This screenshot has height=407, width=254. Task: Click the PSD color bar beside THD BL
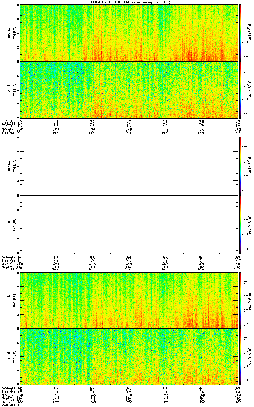[x=240, y=166]
